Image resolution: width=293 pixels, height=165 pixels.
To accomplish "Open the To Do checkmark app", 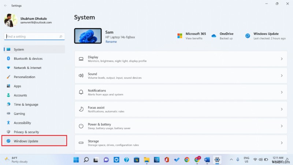I will point(177,160).
